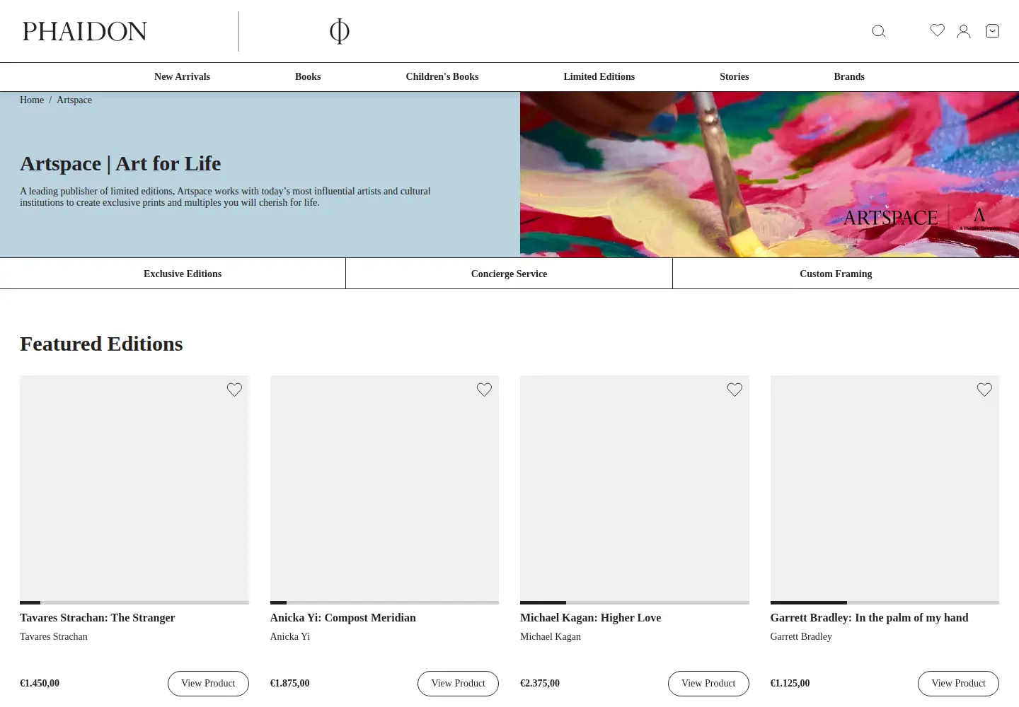
Task: View Product for Tavares Strachan: The Stranger
Action: [208, 684]
